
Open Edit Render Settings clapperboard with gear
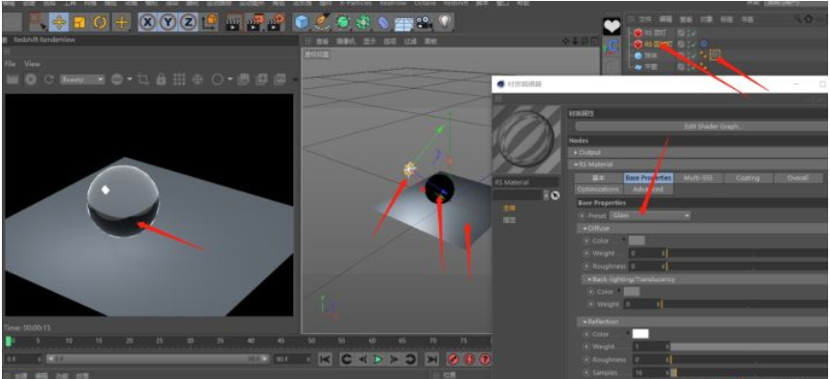pyautogui.click(x=275, y=22)
